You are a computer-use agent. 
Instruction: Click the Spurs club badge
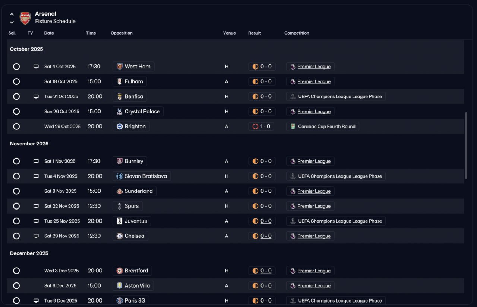120,206
